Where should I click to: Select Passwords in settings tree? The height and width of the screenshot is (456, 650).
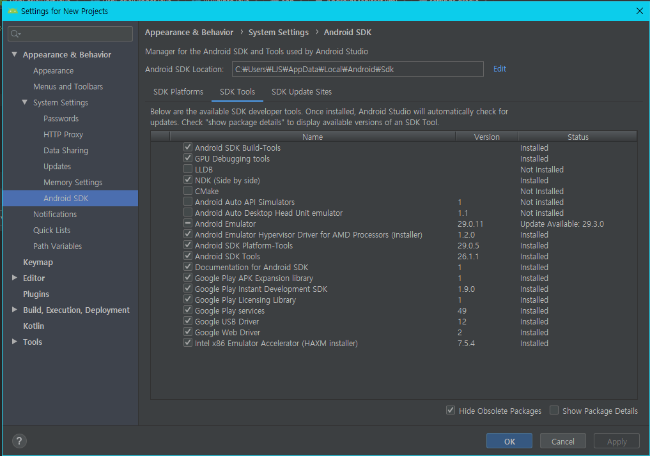click(x=61, y=118)
